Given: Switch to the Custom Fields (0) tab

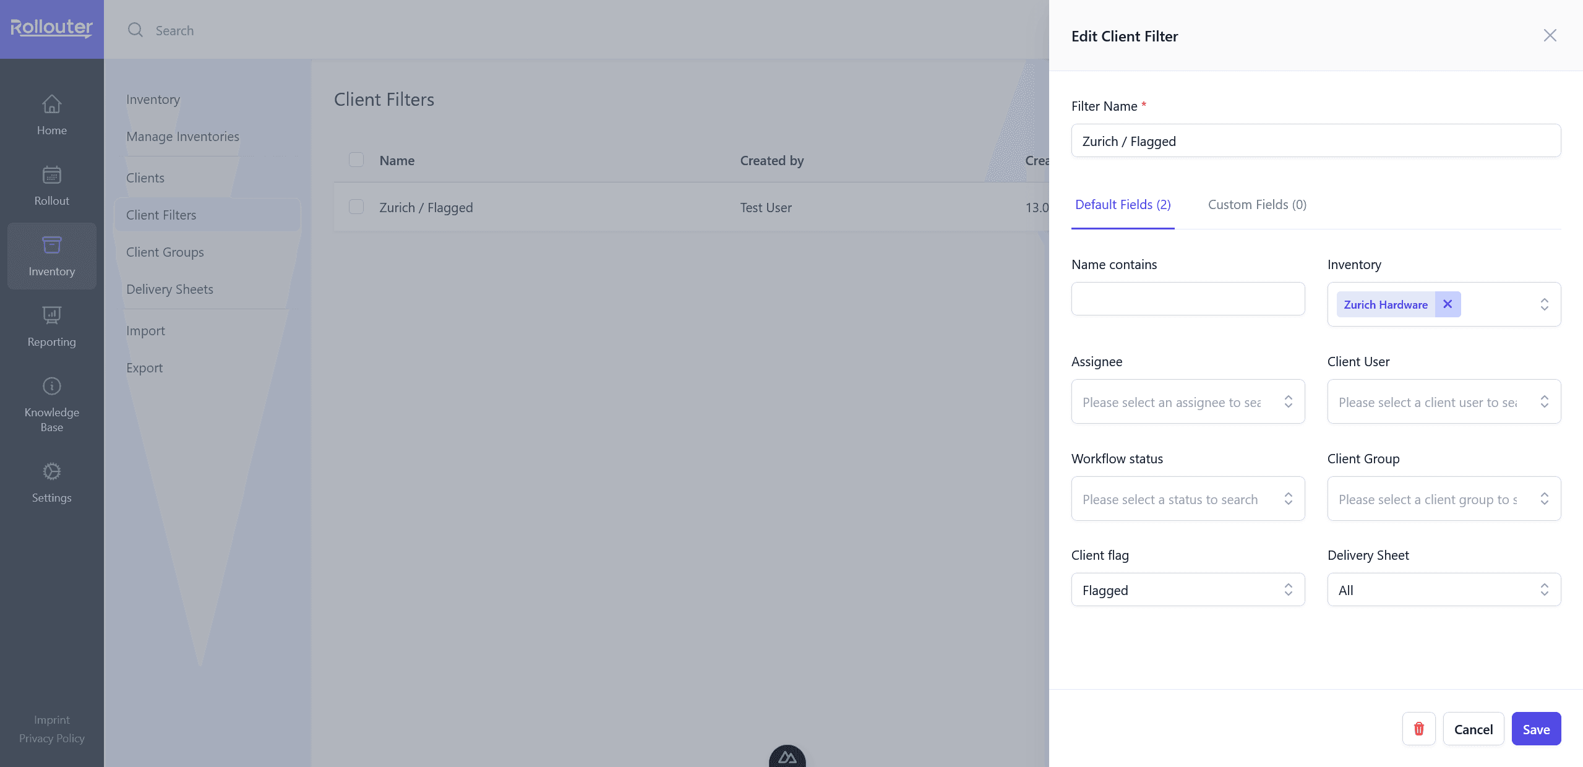Looking at the screenshot, I should coord(1257,205).
